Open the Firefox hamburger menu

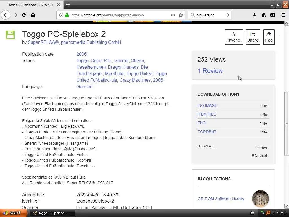(284, 15)
